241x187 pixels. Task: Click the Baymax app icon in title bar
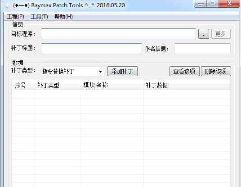click(7, 6)
